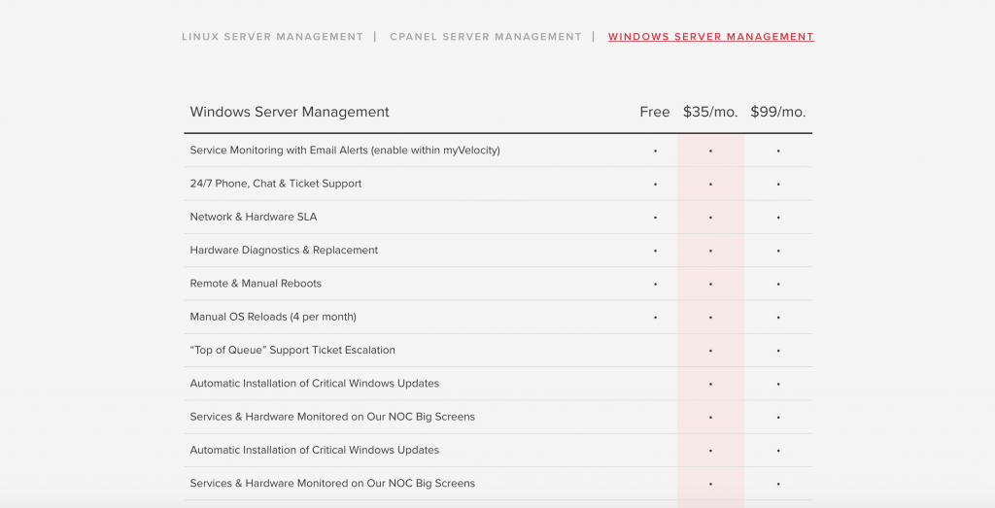
Task: Click the Remote & Manual Reboots text
Action: [x=256, y=284]
